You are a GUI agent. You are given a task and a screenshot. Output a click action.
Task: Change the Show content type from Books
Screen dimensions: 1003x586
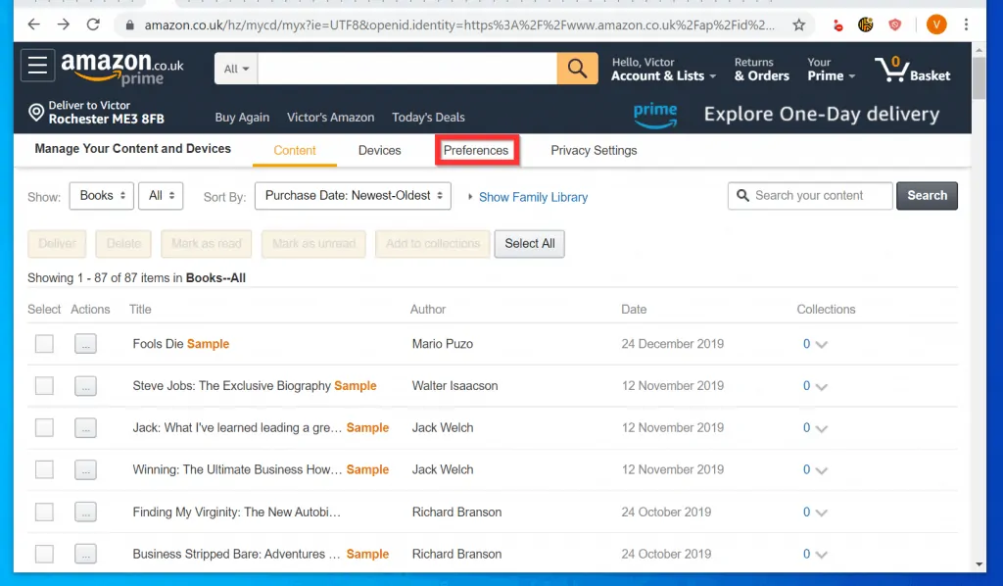point(101,195)
